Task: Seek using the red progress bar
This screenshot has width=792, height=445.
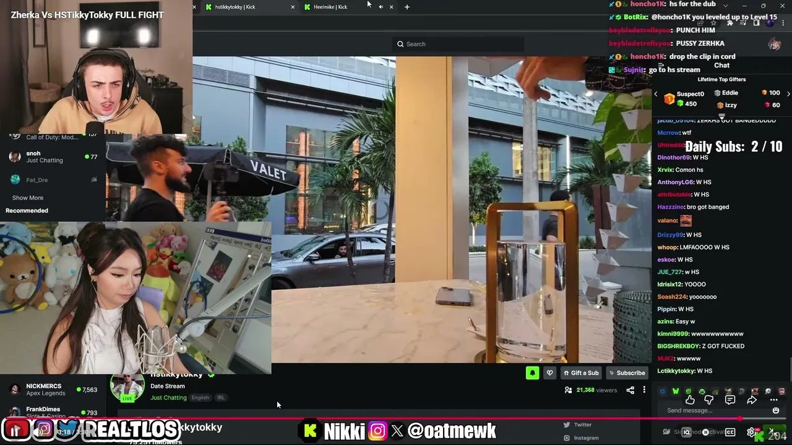Action: (x=396, y=418)
